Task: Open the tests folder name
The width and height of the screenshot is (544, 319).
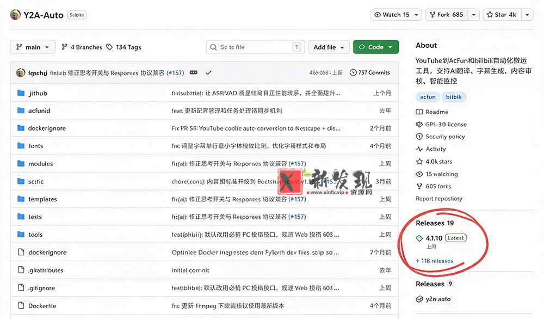Action: tap(35, 217)
